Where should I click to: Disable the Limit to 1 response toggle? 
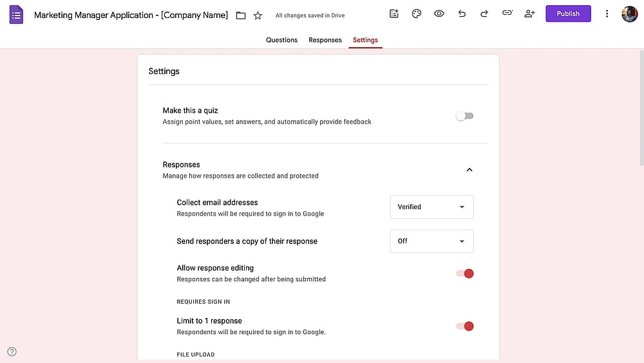click(464, 326)
